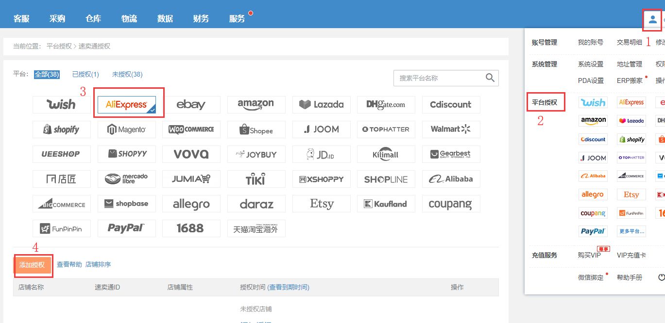Open the 客服 top menu

(22, 18)
